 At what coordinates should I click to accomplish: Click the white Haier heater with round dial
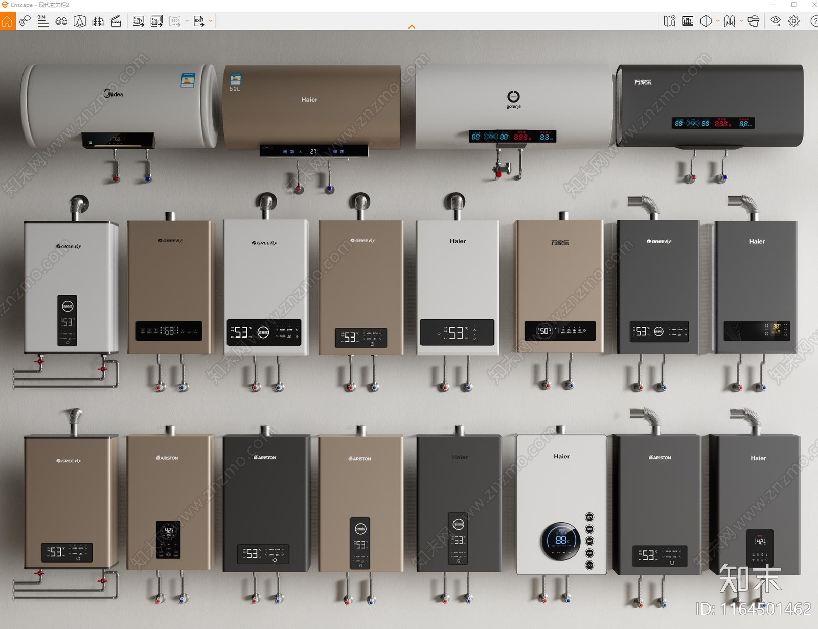(561, 505)
